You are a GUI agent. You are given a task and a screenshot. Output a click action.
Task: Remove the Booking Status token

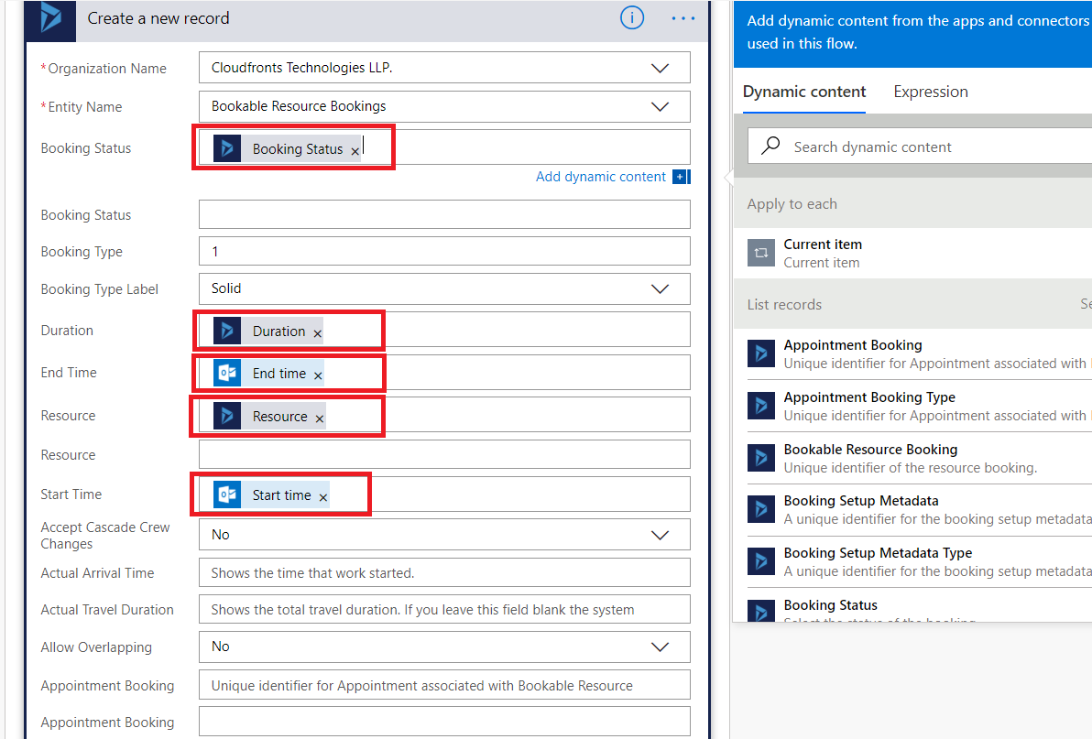(355, 151)
